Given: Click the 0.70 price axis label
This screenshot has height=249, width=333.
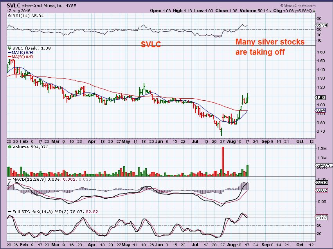Looking at the screenshot, I should pyautogui.click(x=321, y=132).
